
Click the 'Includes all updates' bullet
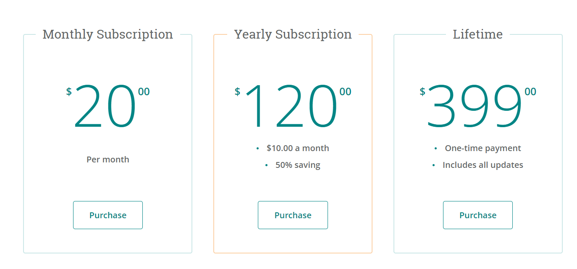click(x=483, y=165)
